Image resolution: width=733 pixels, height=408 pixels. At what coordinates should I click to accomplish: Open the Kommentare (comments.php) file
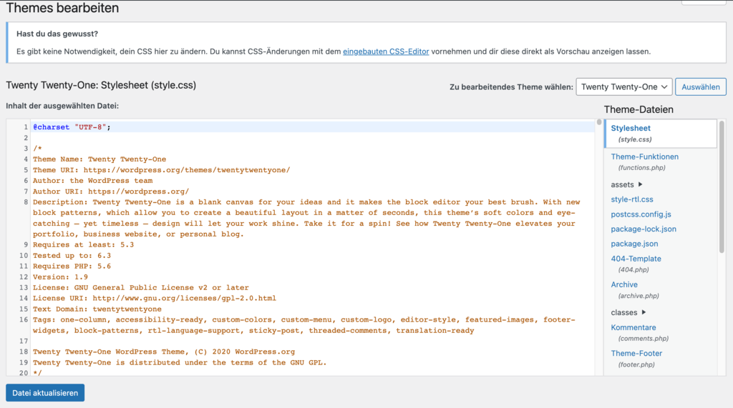coord(633,327)
